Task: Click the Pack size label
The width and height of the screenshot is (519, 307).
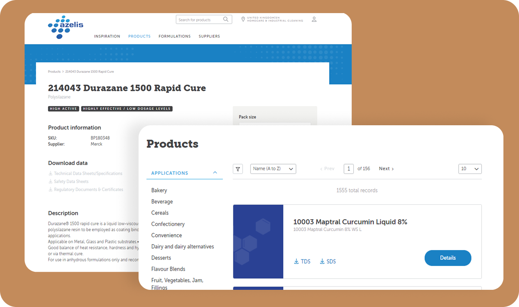Action: coord(248,117)
